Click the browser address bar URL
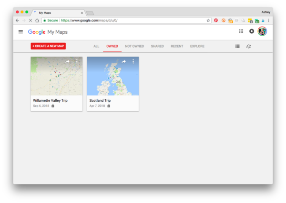 89,20
